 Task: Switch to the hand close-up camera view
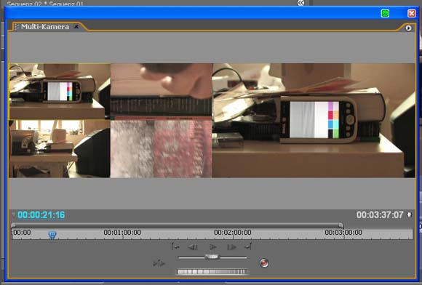[162, 91]
